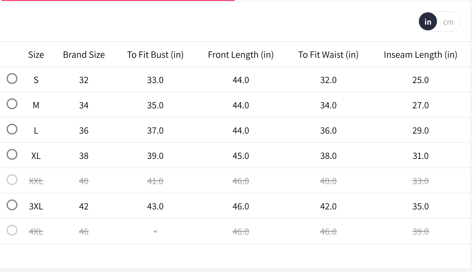Click the Front Length column header
Image resolution: width=473 pixels, height=272 pixels.
pos(241,55)
